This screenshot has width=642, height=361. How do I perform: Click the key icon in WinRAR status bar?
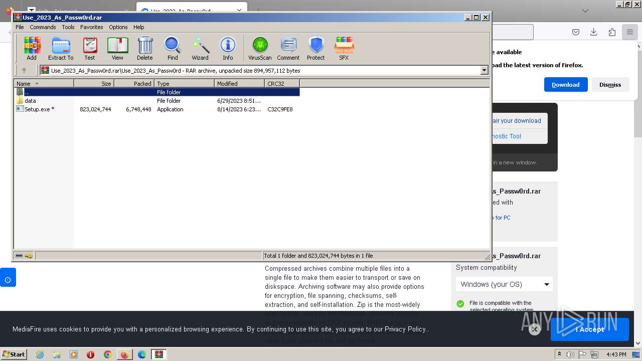29,256
